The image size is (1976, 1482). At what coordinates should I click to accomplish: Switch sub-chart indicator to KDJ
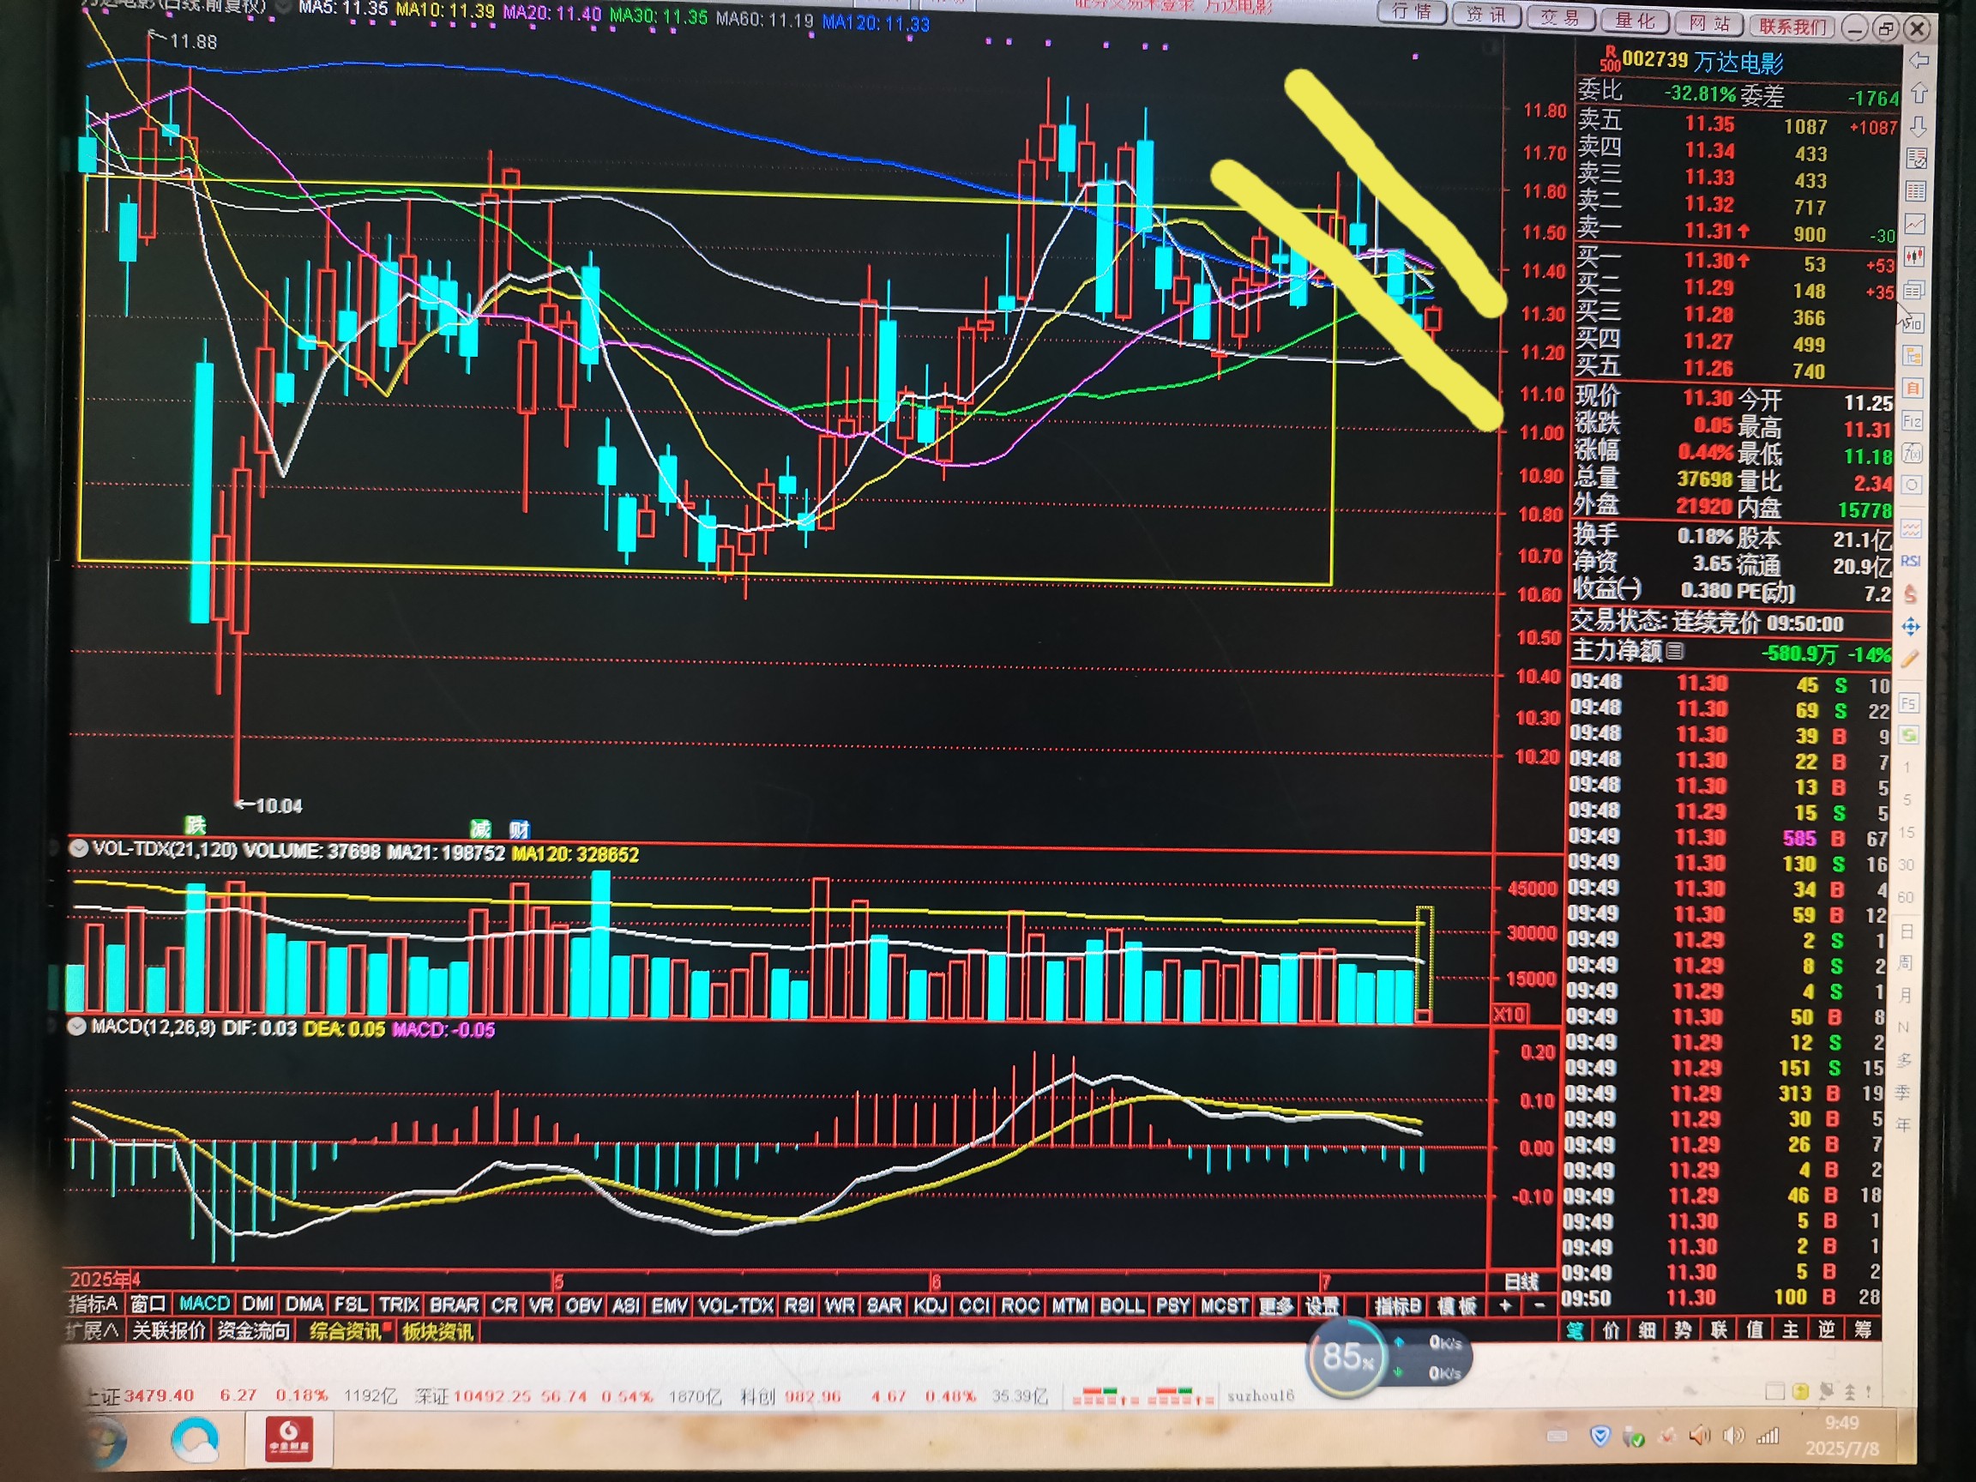coord(931,1305)
